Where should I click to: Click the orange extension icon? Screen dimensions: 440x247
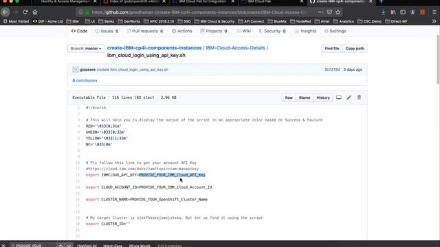point(423,12)
